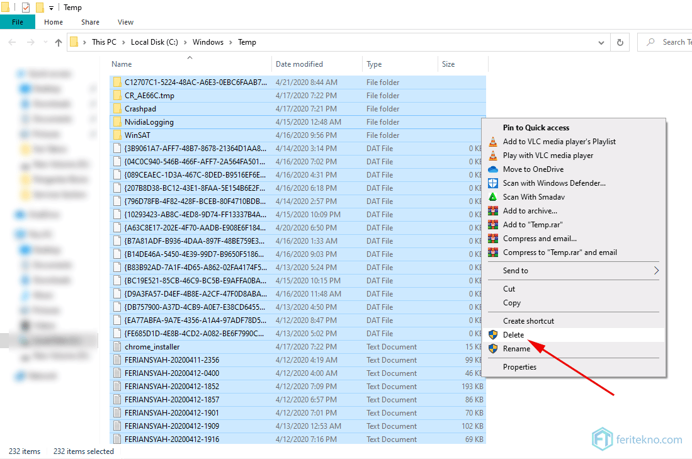The image size is (692, 459).
Task: Click the Windows Defender shield icon
Action: point(493,183)
